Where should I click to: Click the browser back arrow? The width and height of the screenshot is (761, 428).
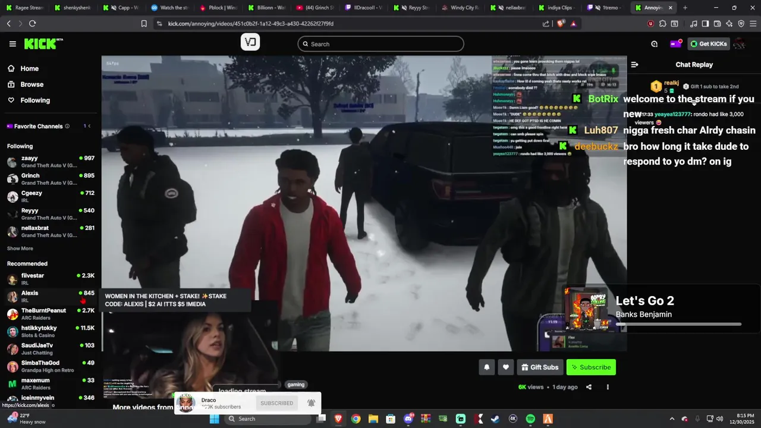pos(8,24)
